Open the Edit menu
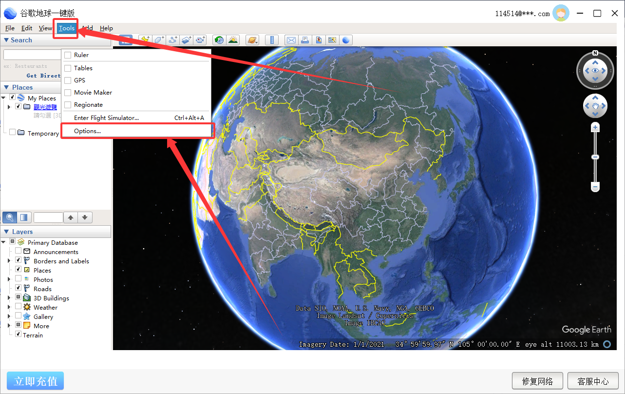Viewport: 625px width, 394px height. [27, 28]
